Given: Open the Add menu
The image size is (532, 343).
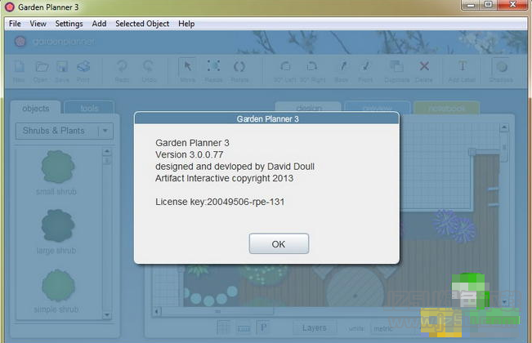Looking at the screenshot, I should 99,24.
